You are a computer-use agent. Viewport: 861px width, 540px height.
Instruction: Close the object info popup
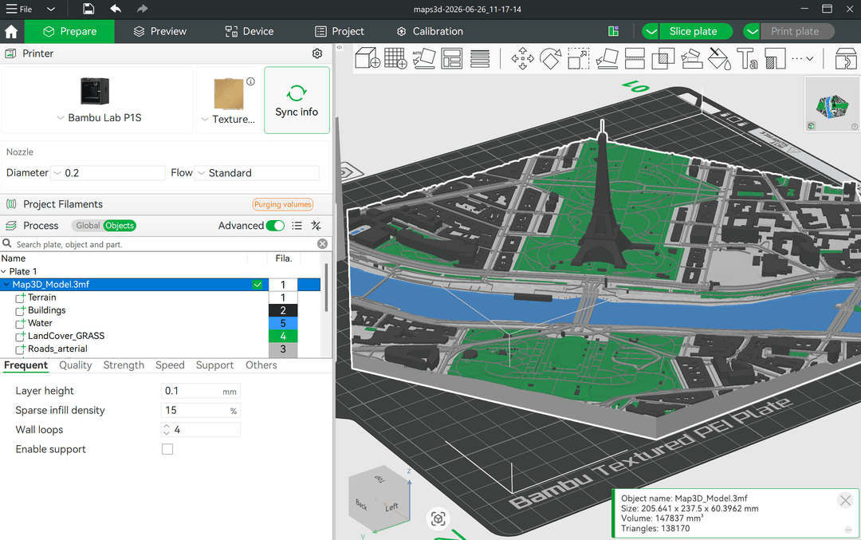[845, 500]
